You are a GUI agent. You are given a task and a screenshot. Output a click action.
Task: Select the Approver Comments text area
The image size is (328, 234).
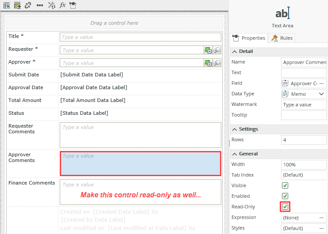(140, 164)
